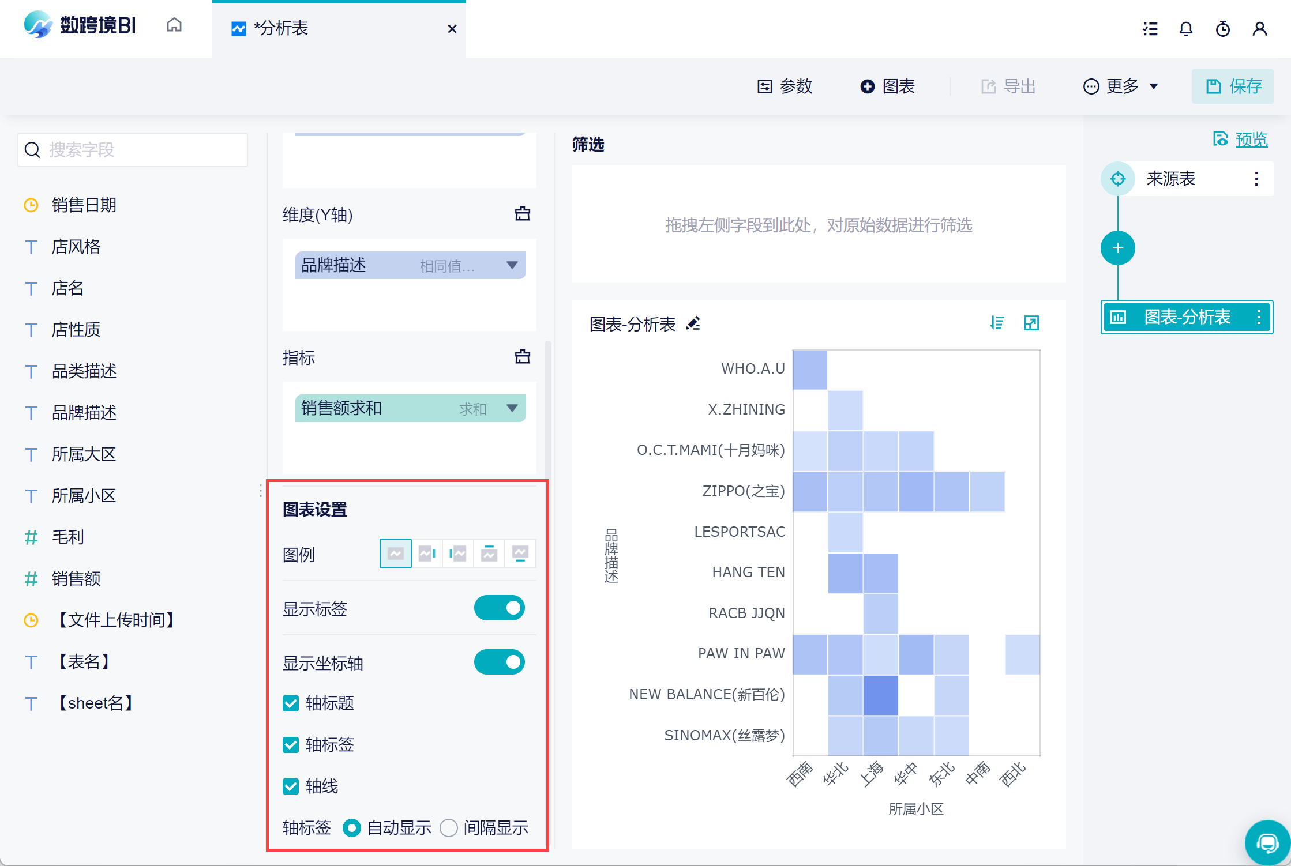The height and width of the screenshot is (866, 1291).
Task: Open 品牌描述 dimension dropdown arrow
Action: (512, 265)
